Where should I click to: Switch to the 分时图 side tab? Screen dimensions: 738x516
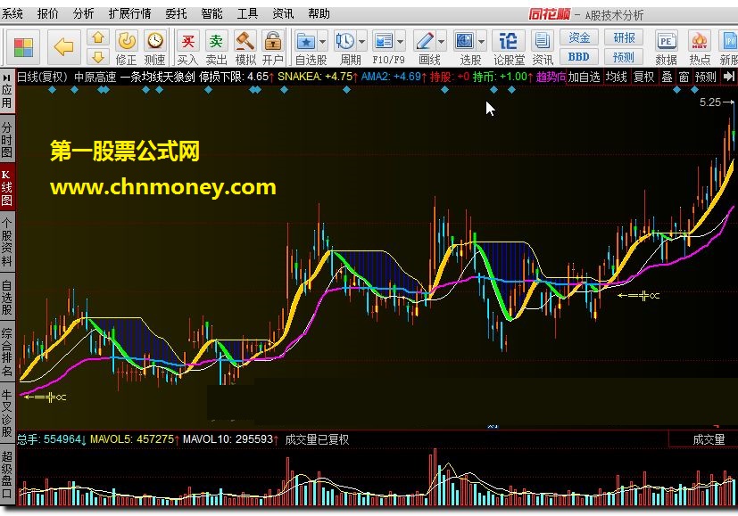pos(6,139)
